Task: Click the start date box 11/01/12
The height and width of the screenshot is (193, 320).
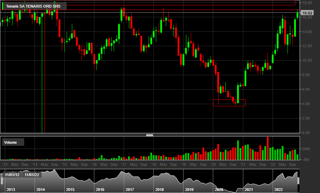Action: coord(12,175)
